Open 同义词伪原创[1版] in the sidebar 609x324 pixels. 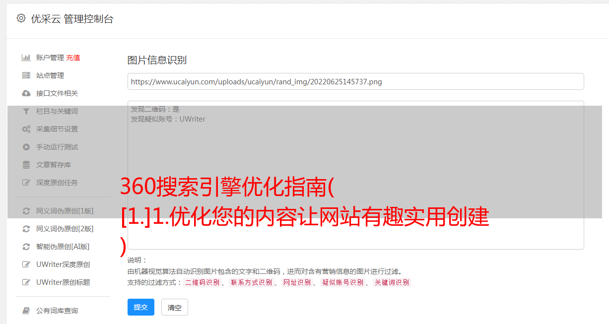click(65, 211)
